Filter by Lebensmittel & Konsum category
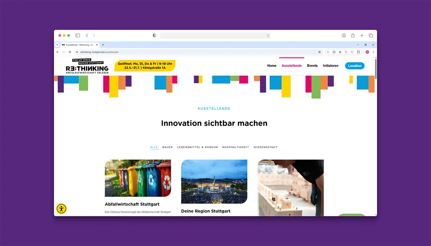Screen dimensions: 431x246 click(x=197, y=147)
